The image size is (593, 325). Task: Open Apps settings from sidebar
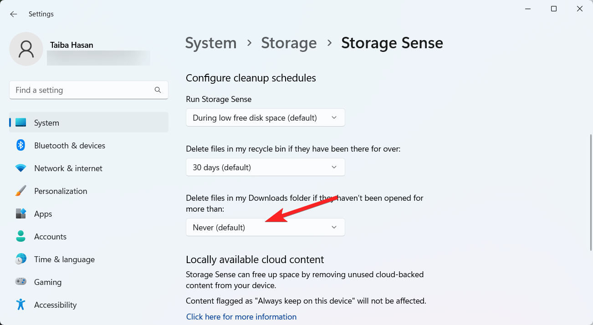pyautogui.click(x=20, y=213)
